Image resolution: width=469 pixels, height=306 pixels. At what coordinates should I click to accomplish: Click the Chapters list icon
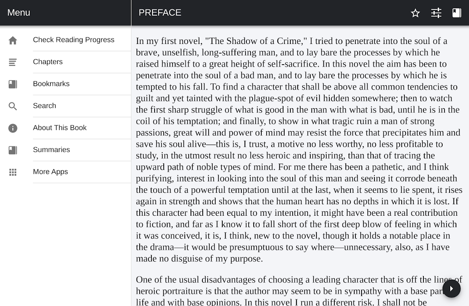point(13,62)
